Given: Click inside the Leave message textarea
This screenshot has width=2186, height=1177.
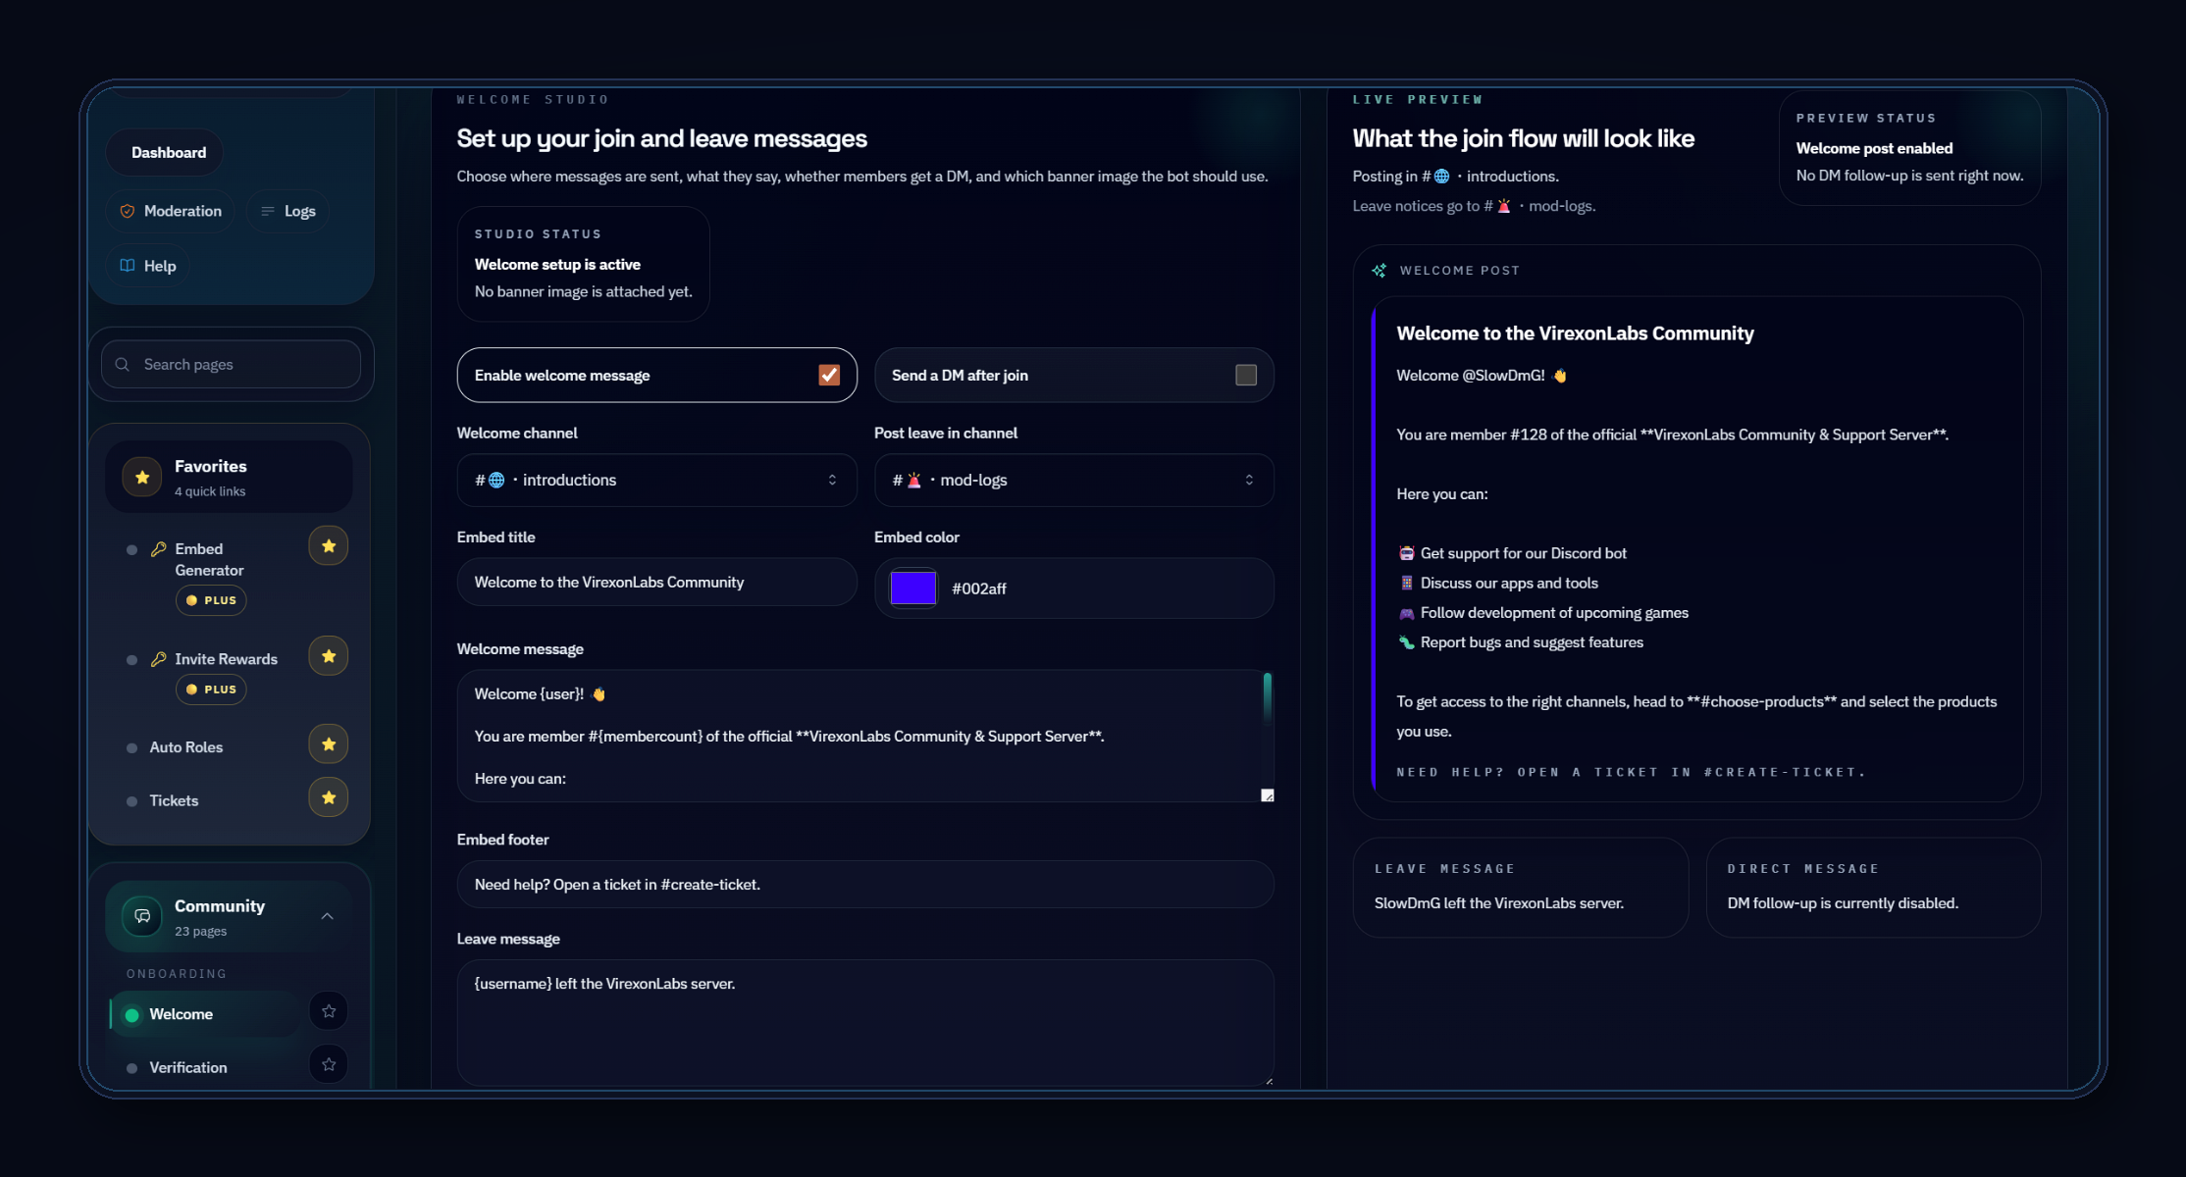Looking at the screenshot, I should pyautogui.click(x=865, y=1022).
